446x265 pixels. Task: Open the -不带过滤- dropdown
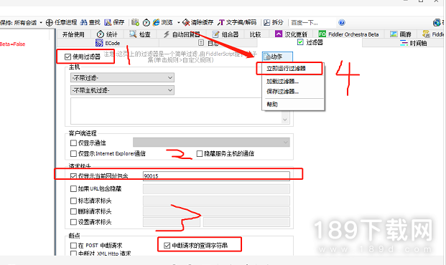pos(122,77)
